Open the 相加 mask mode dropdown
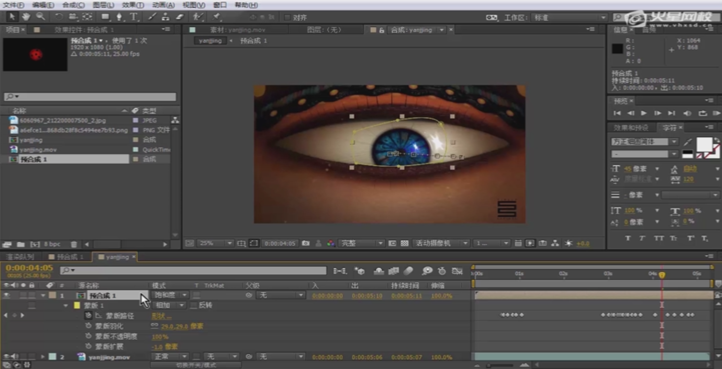Image resolution: width=722 pixels, height=369 pixels. [x=168, y=305]
